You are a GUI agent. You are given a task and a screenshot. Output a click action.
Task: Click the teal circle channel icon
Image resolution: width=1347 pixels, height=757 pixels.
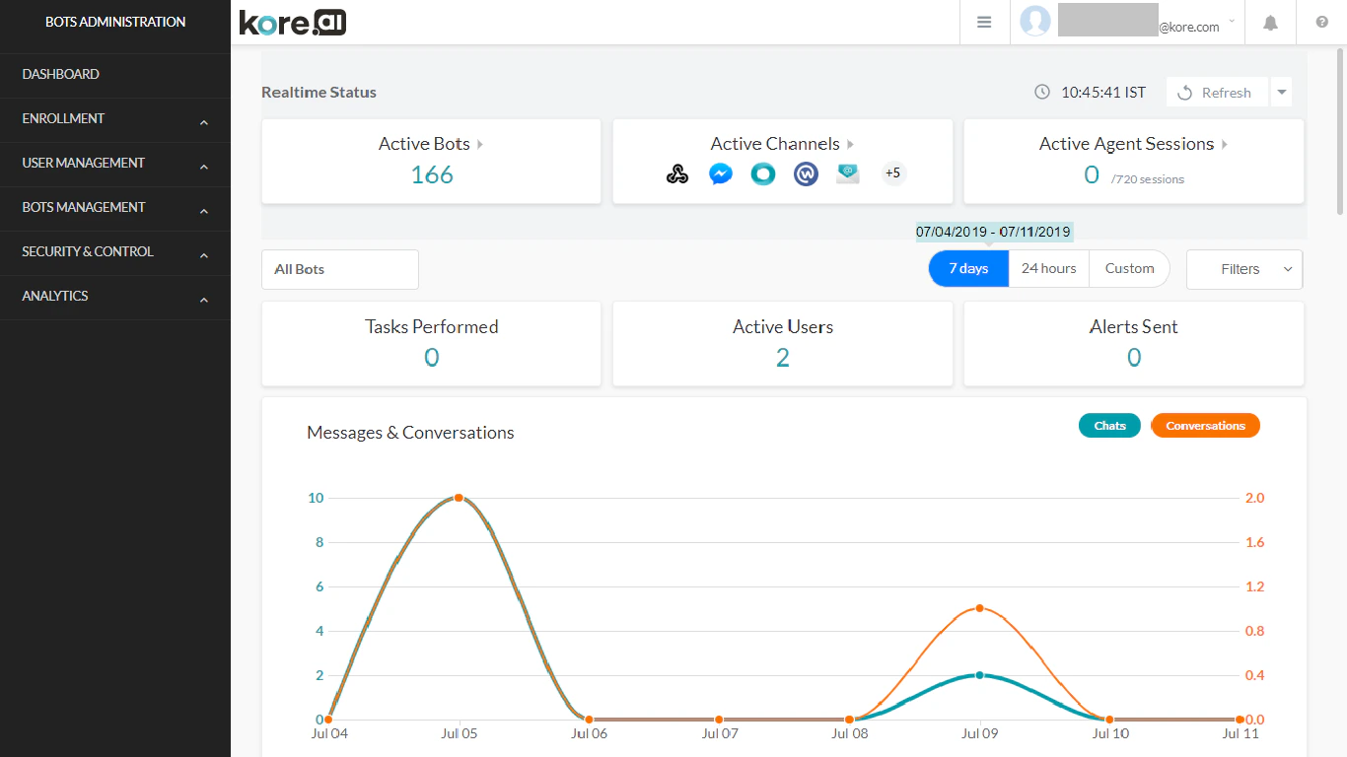tap(763, 173)
